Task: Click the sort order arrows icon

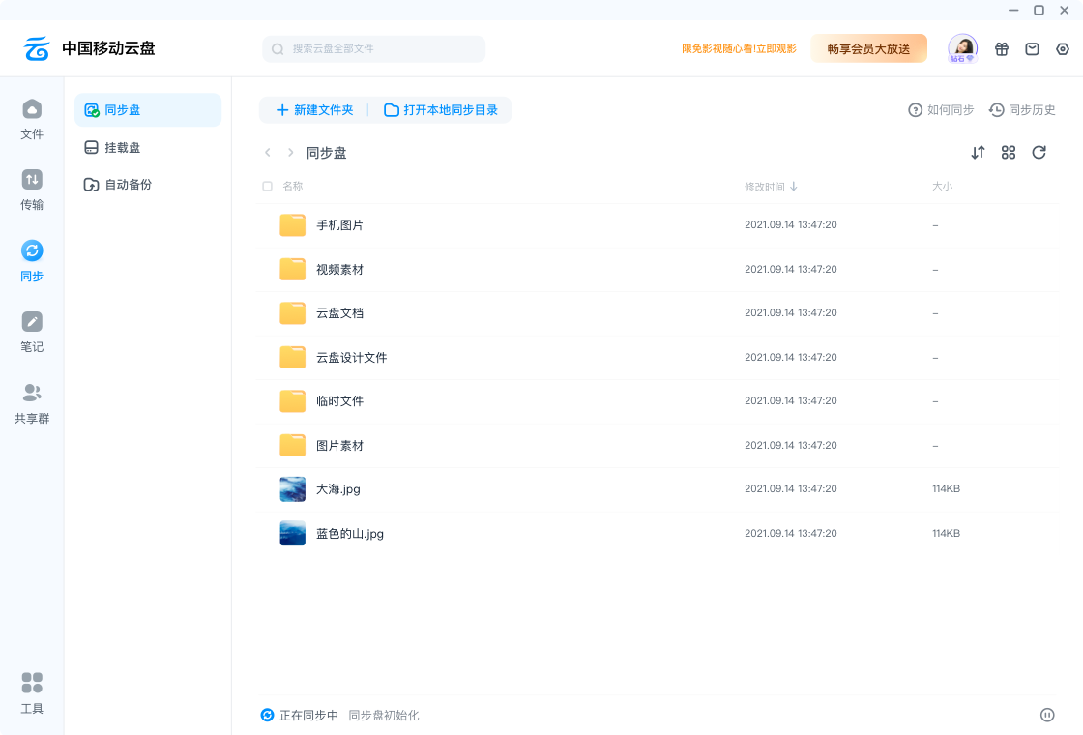Action: point(978,153)
